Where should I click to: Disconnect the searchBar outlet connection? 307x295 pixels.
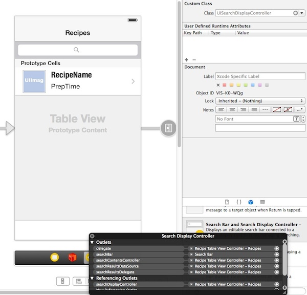tap(191, 254)
